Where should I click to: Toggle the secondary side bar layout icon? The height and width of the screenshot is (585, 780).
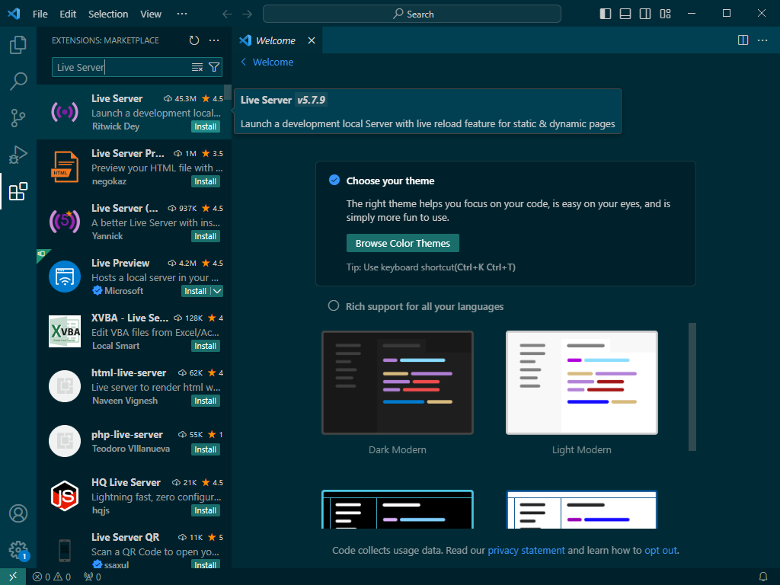click(x=645, y=14)
